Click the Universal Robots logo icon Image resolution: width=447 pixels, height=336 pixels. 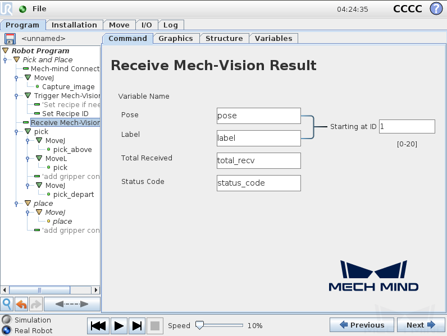(x=6, y=8)
